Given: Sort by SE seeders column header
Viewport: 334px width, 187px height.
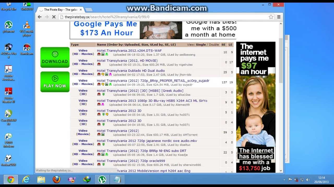Looking at the screenshot, I should pos(223,45).
